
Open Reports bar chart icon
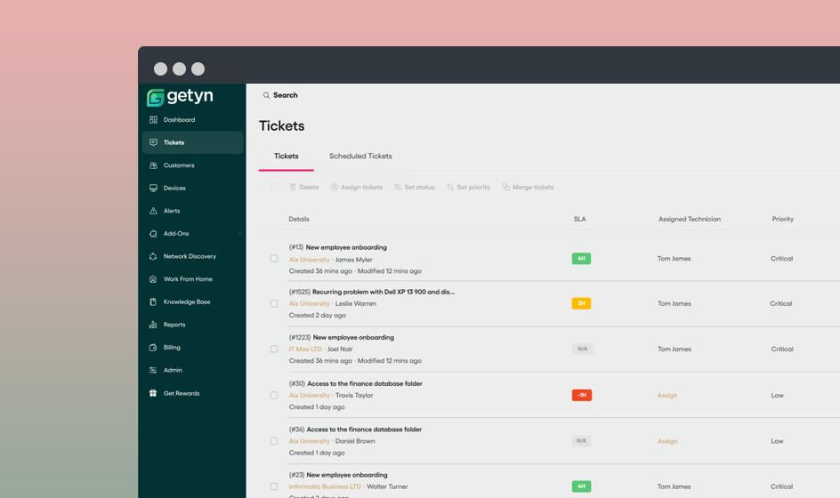[153, 325]
